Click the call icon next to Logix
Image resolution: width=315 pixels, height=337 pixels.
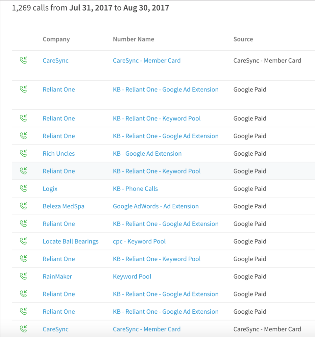23,189
